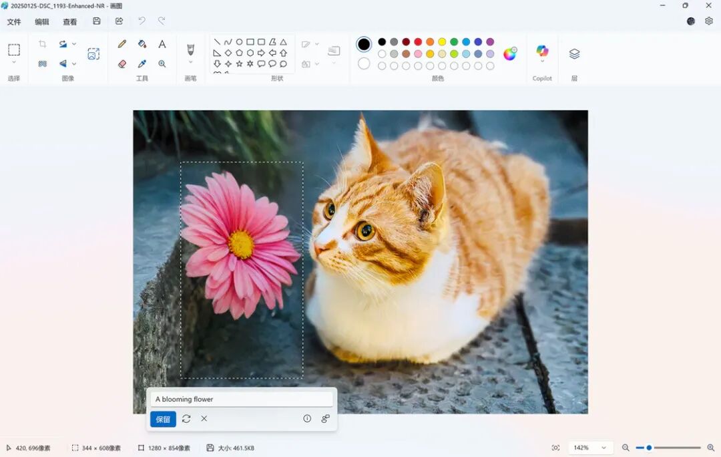
Task: Select the Pencil tool
Action: (122, 43)
